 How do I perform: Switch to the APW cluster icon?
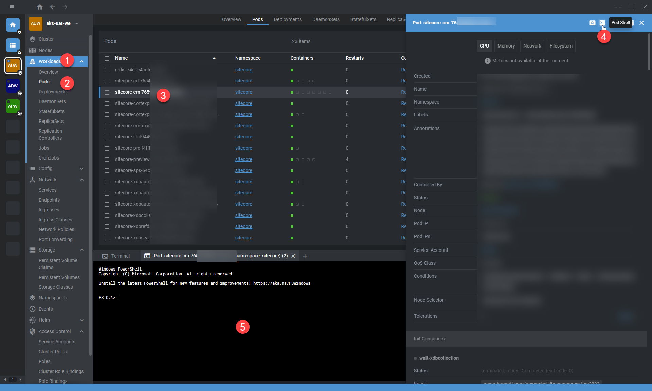tap(13, 106)
